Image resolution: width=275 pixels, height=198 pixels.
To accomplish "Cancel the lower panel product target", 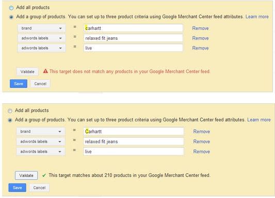I will [39, 188].
